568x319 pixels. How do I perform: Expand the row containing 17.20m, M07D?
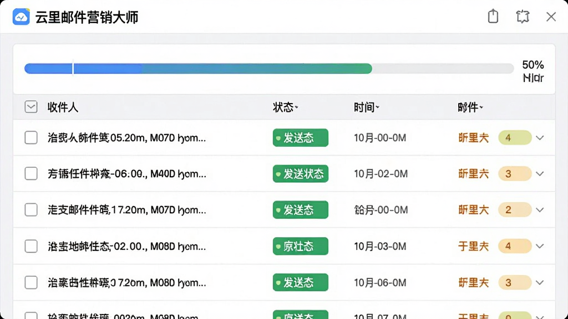point(540,210)
